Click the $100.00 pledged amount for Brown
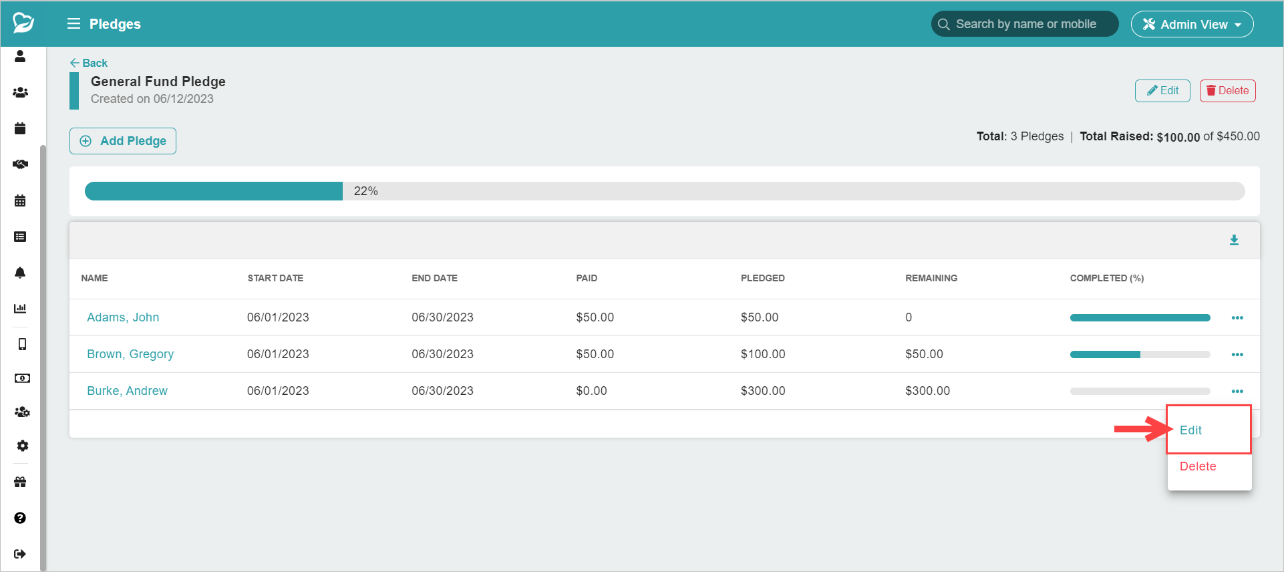Image resolution: width=1284 pixels, height=572 pixels. pos(763,354)
